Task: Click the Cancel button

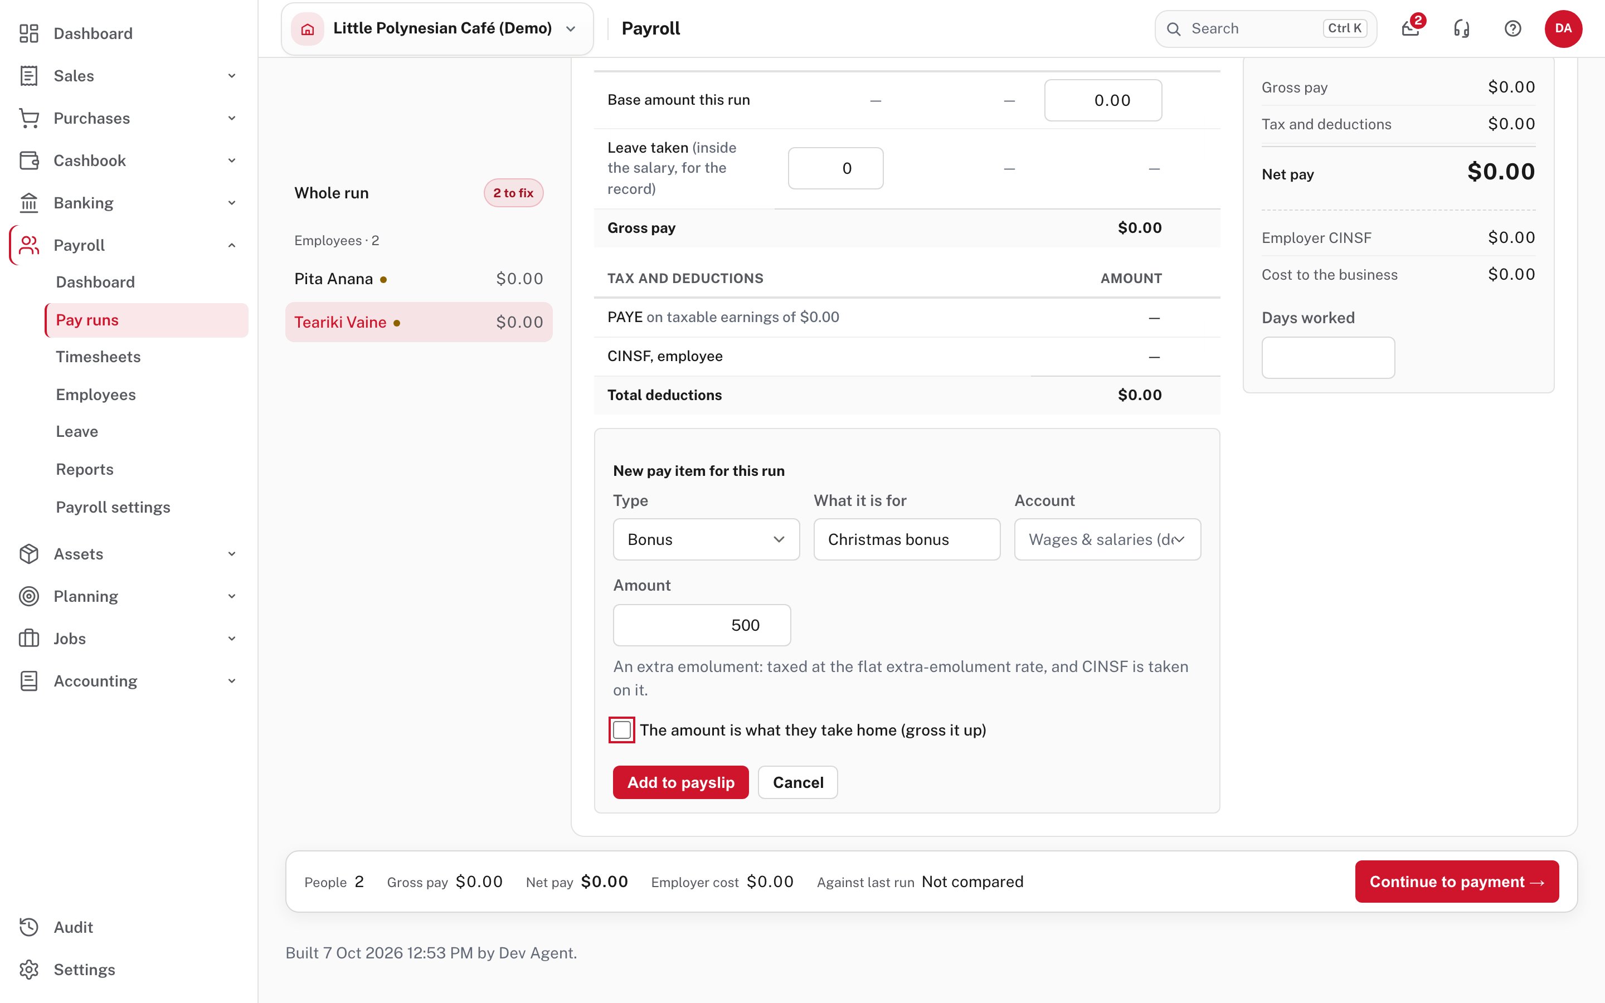Action: pos(798,783)
